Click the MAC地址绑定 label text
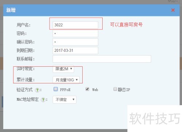 tap(28, 99)
